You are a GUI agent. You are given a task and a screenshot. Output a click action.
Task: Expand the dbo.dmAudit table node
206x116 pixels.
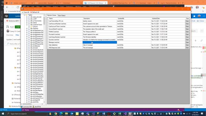click(x=27, y=48)
